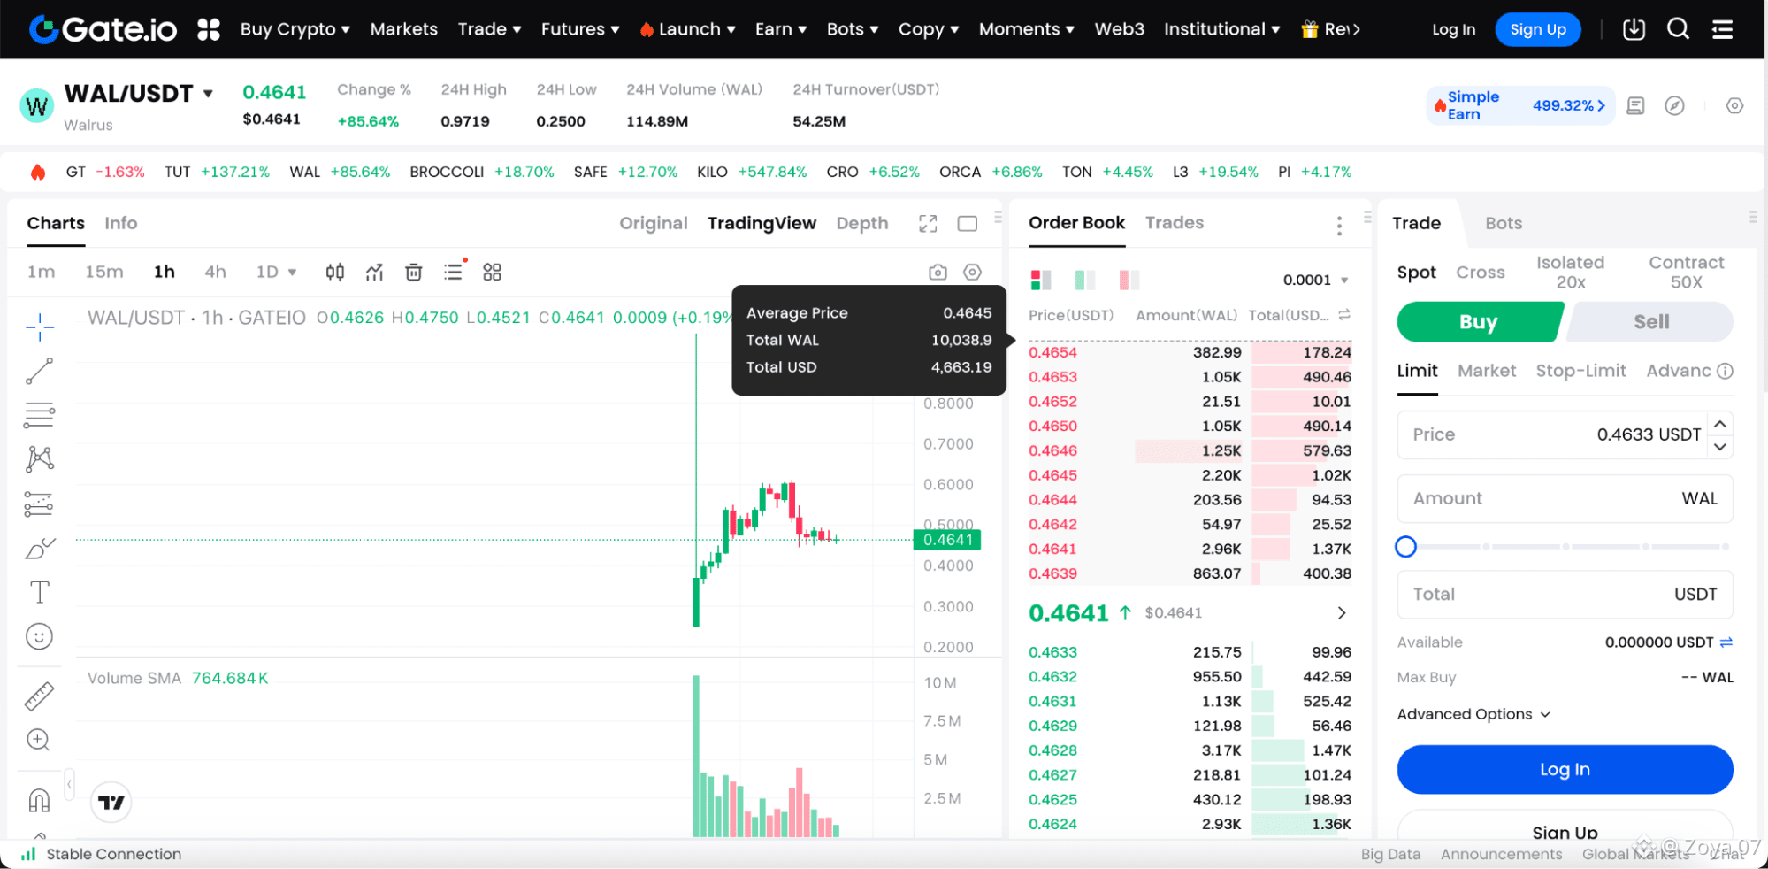Open the Futures dropdown menu

point(580,29)
